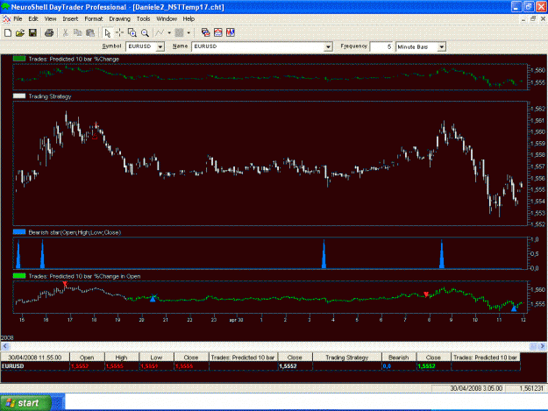Open the View menu
Viewport: 548px width, 411px height.
click(x=50, y=19)
